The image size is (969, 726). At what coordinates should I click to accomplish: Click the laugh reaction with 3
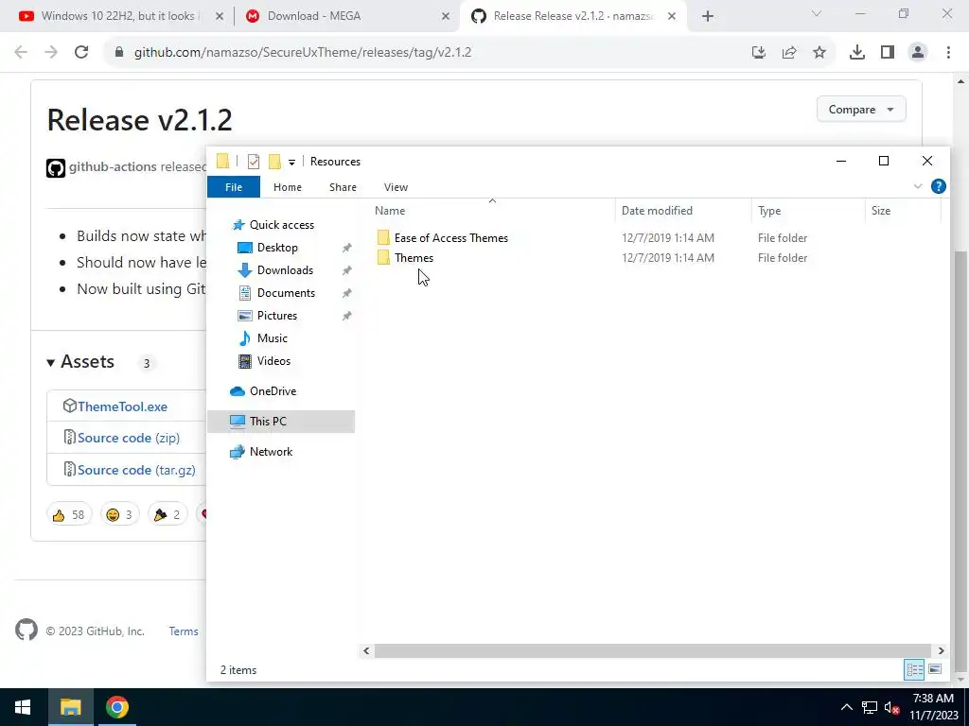click(120, 514)
